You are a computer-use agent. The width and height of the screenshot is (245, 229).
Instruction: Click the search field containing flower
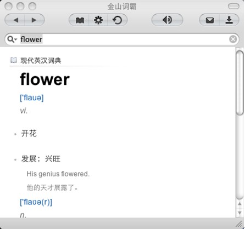pyautogui.click(x=122, y=39)
